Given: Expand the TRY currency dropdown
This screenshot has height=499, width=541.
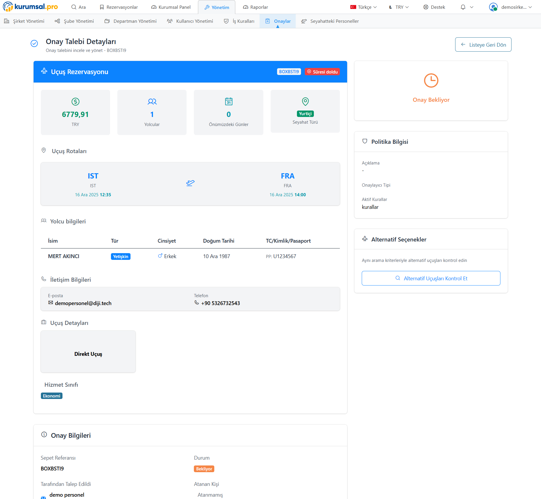Looking at the screenshot, I should click(399, 7).
